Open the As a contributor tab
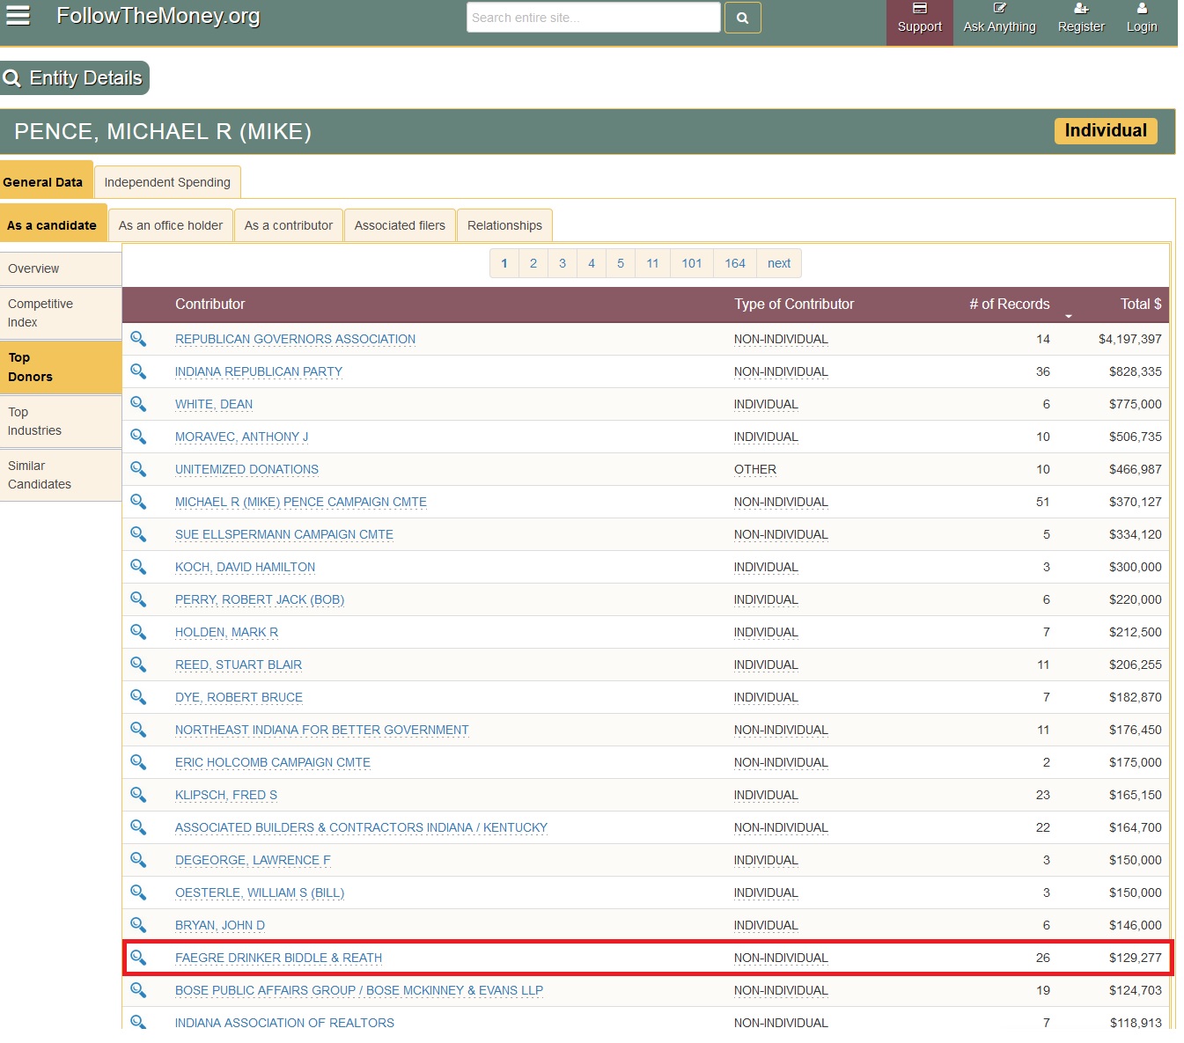Screen dimensions: 1184x1043 [x=289, y=225]
